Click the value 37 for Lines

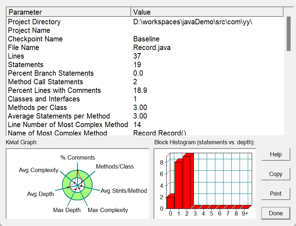pos(137,56)
